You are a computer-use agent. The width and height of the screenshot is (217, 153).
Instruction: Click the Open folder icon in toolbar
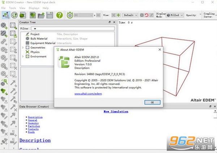(x=41, y=15)
